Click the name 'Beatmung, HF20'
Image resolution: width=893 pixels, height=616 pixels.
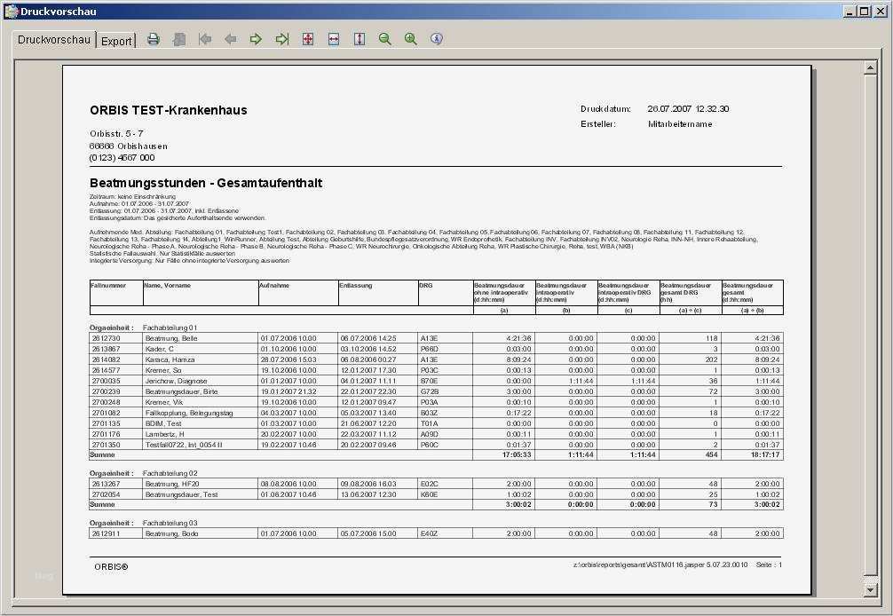tap(172, 484)
